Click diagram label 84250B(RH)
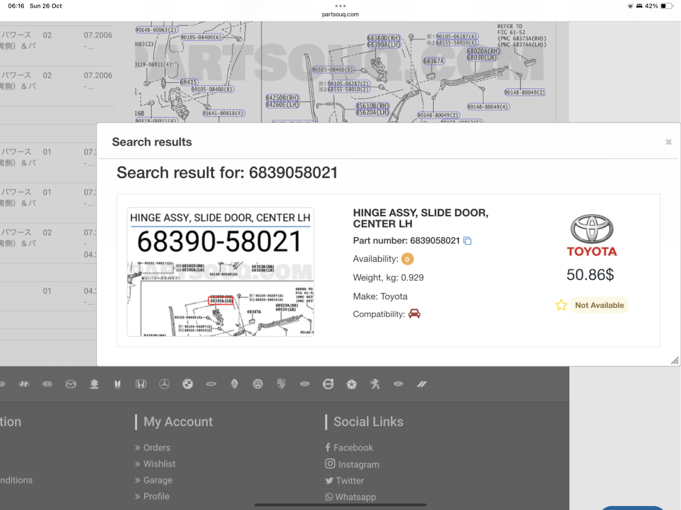This screenshot has height=510, width=681. 283,98
